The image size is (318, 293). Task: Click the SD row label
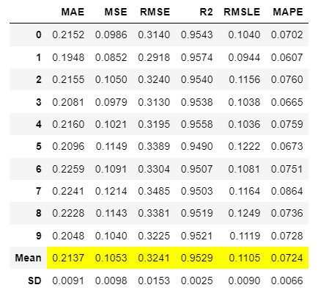[x=34, y=281]
